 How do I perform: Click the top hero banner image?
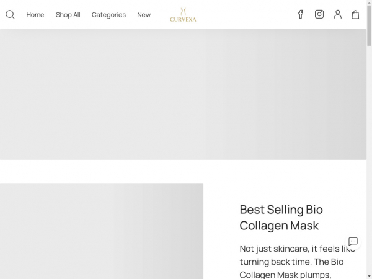[183, 94]
